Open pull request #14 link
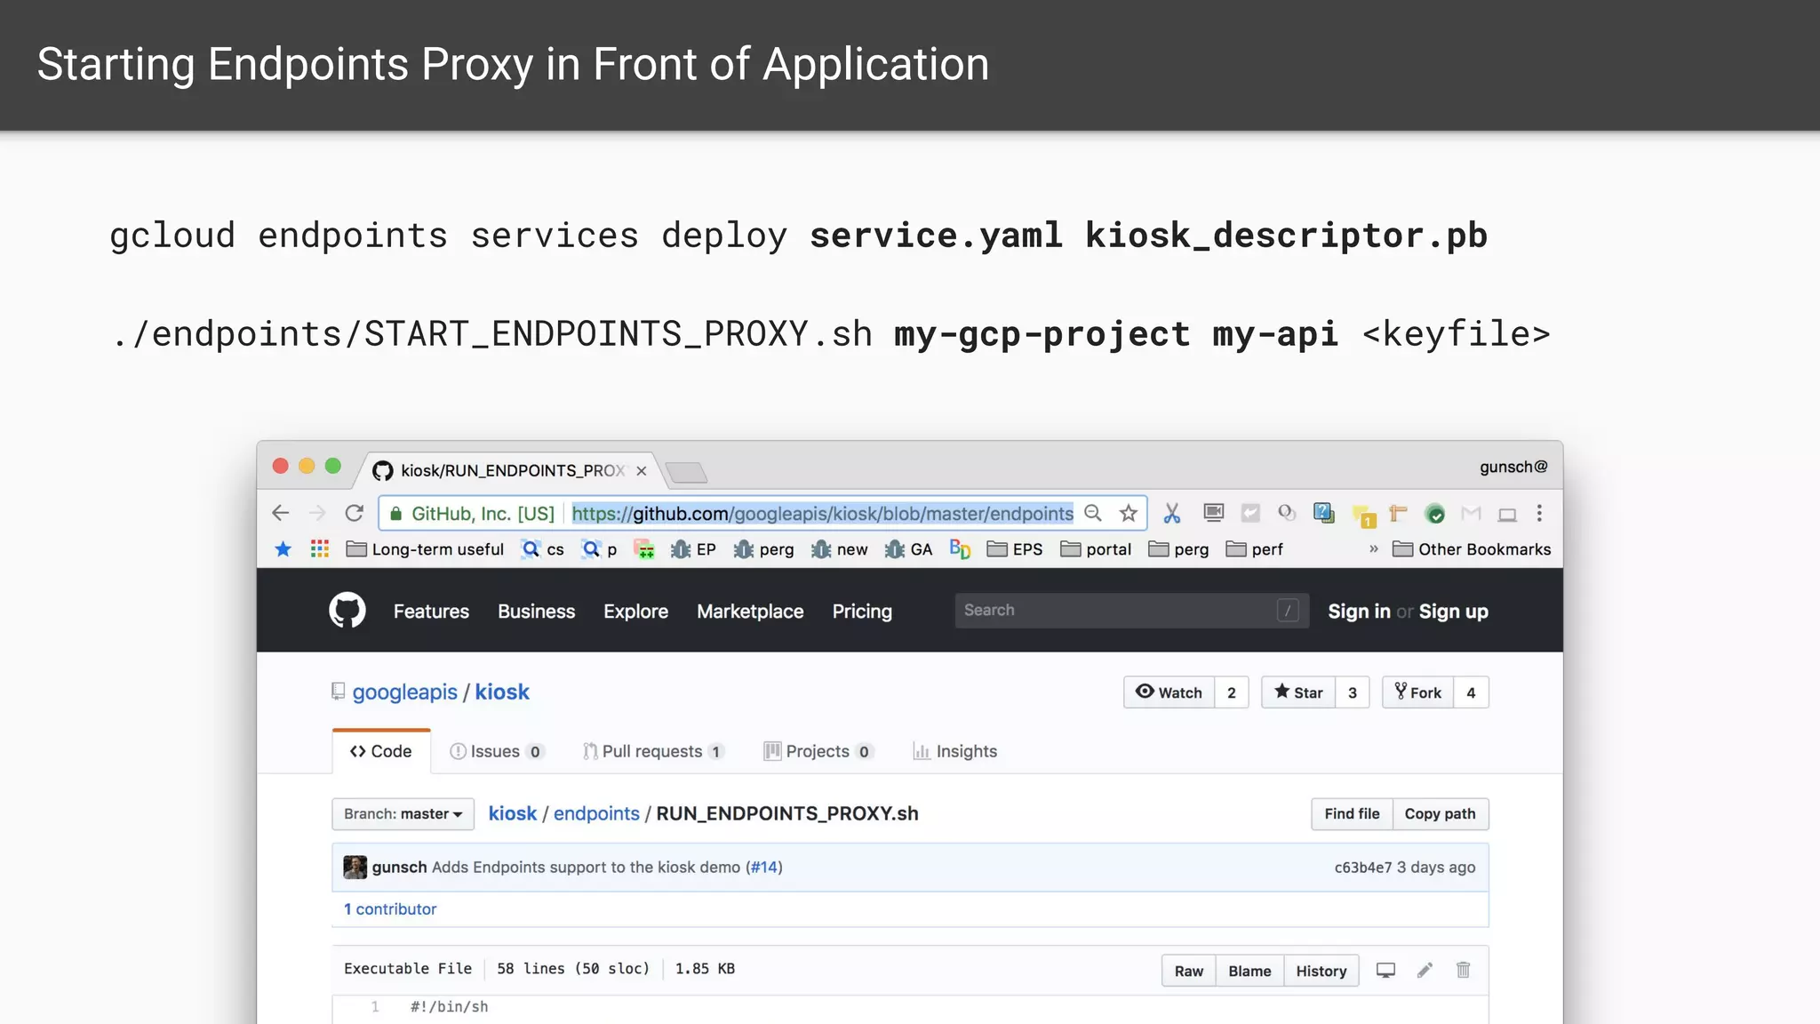Image resolution: width=1820 pixels, height=1024 pixels. click(763, 868)
